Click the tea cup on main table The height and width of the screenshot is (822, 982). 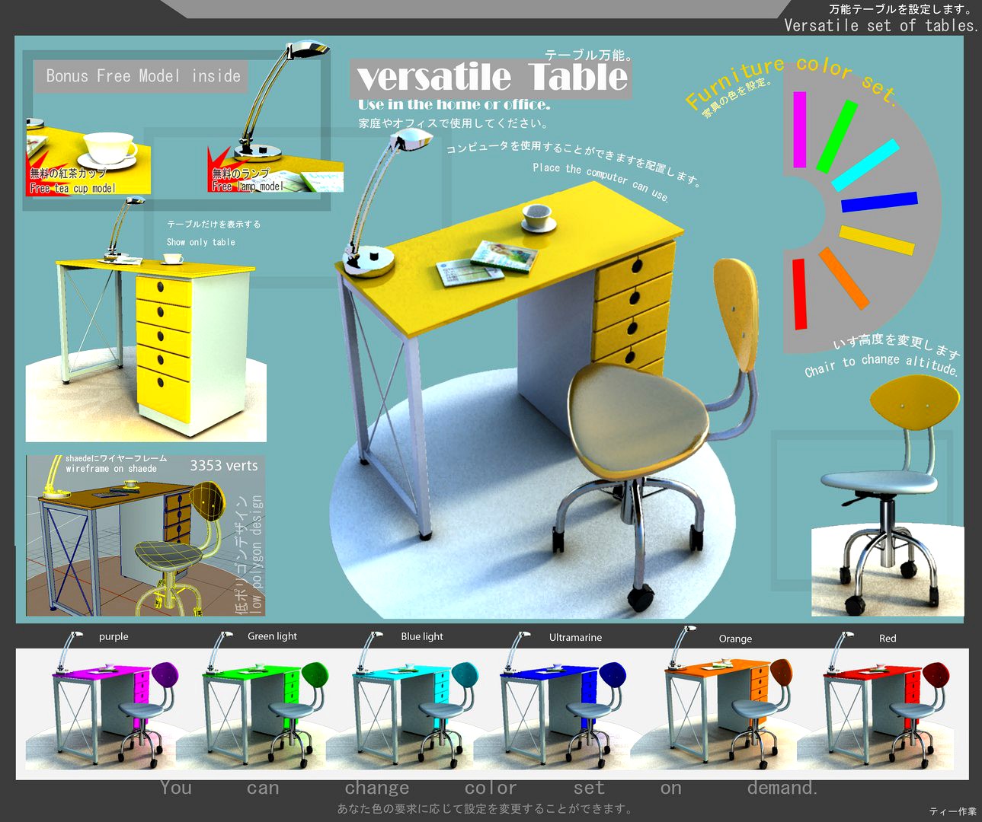pos(539,218)
